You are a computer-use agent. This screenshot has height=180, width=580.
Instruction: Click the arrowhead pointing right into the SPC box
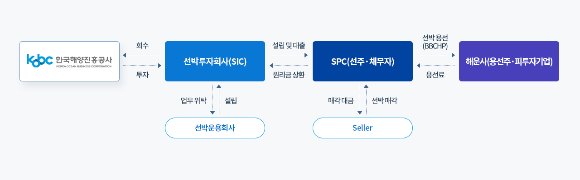tap(306, 55)
